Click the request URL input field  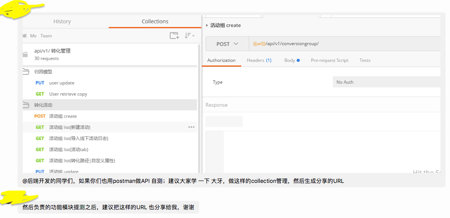(343, 44)
